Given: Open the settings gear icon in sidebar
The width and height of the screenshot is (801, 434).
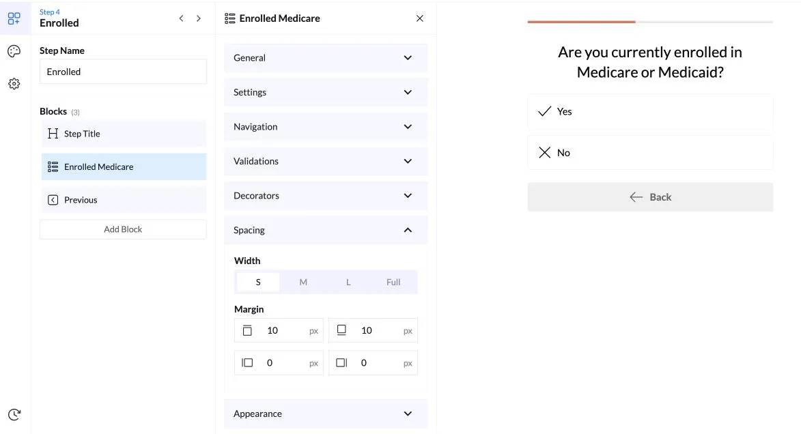Looking at the screenshot, I should [x=14, y=84].
